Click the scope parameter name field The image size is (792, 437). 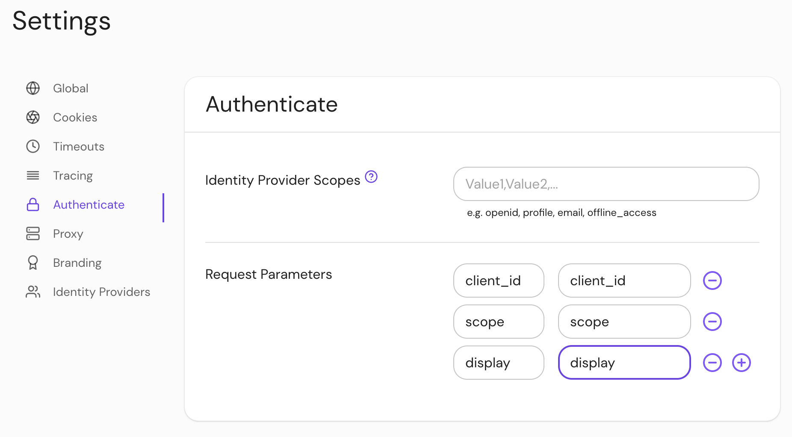498,322
